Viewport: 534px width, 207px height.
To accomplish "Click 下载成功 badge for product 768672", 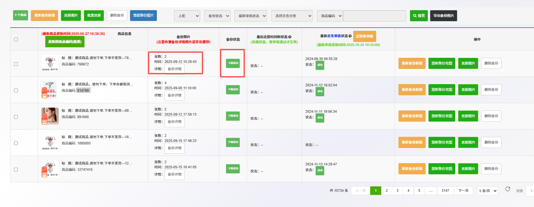I will pos(233,63).
